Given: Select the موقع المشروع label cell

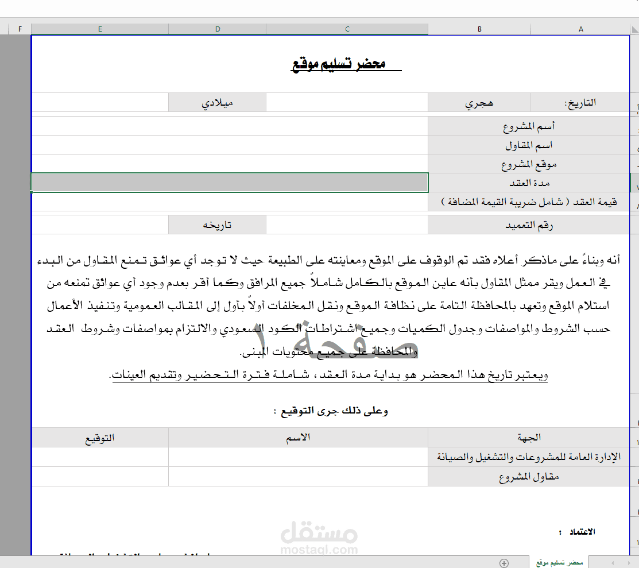Looking at the screenshot, I should (x=529, y=164).
